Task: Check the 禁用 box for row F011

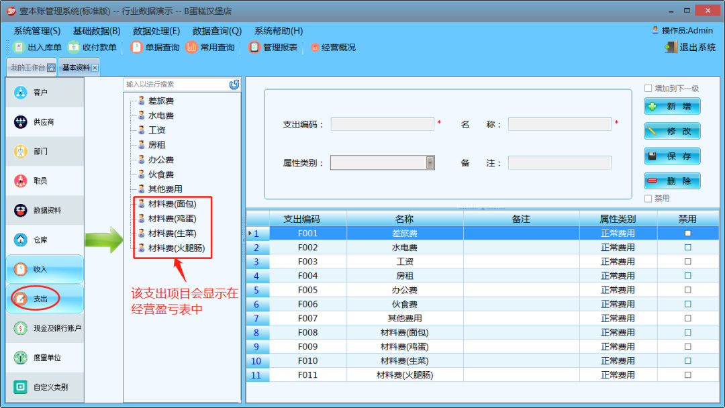Action: click(687, 375)
